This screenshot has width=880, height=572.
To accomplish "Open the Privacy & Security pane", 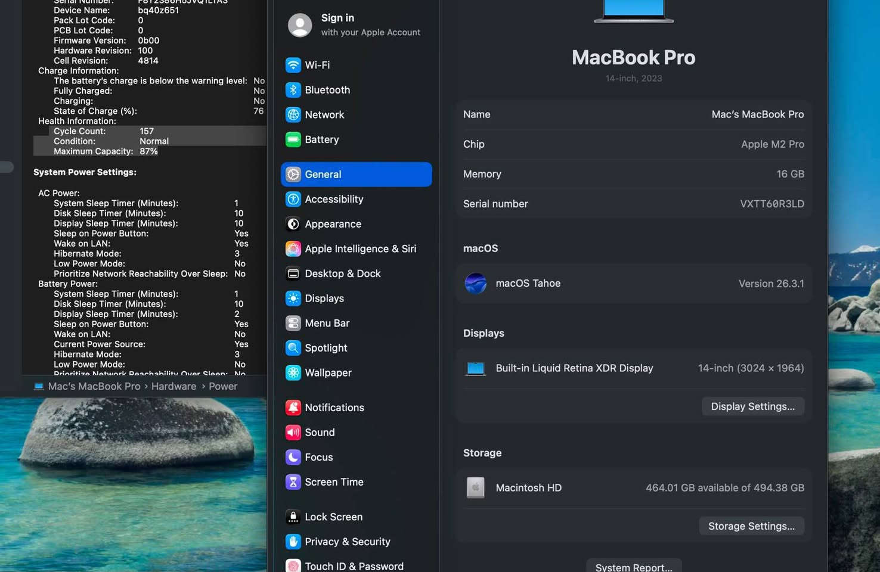I will click(x=357, y=542).
